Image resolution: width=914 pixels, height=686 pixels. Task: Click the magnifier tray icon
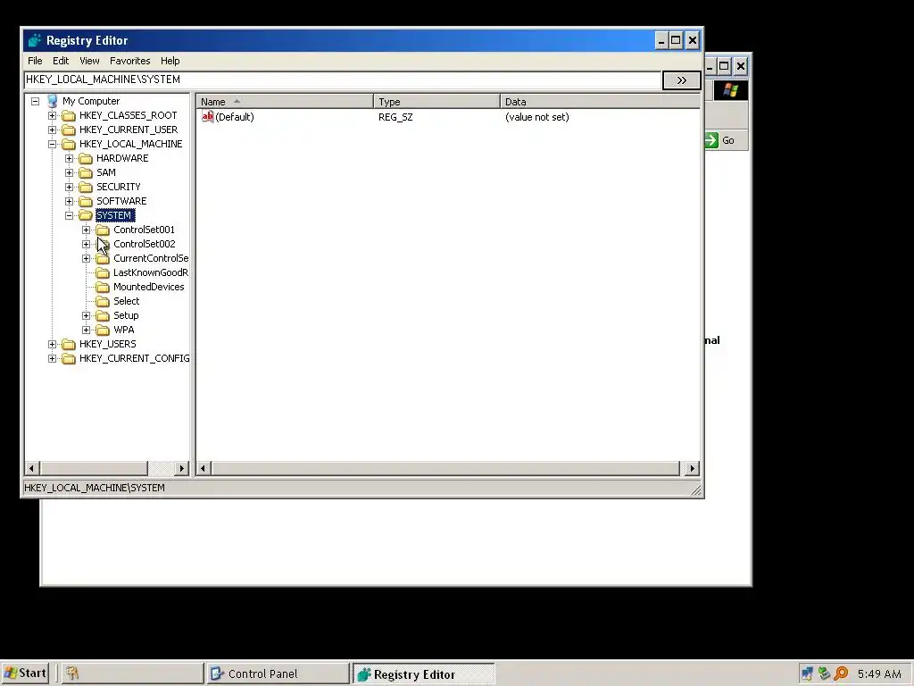pos(841,673)
